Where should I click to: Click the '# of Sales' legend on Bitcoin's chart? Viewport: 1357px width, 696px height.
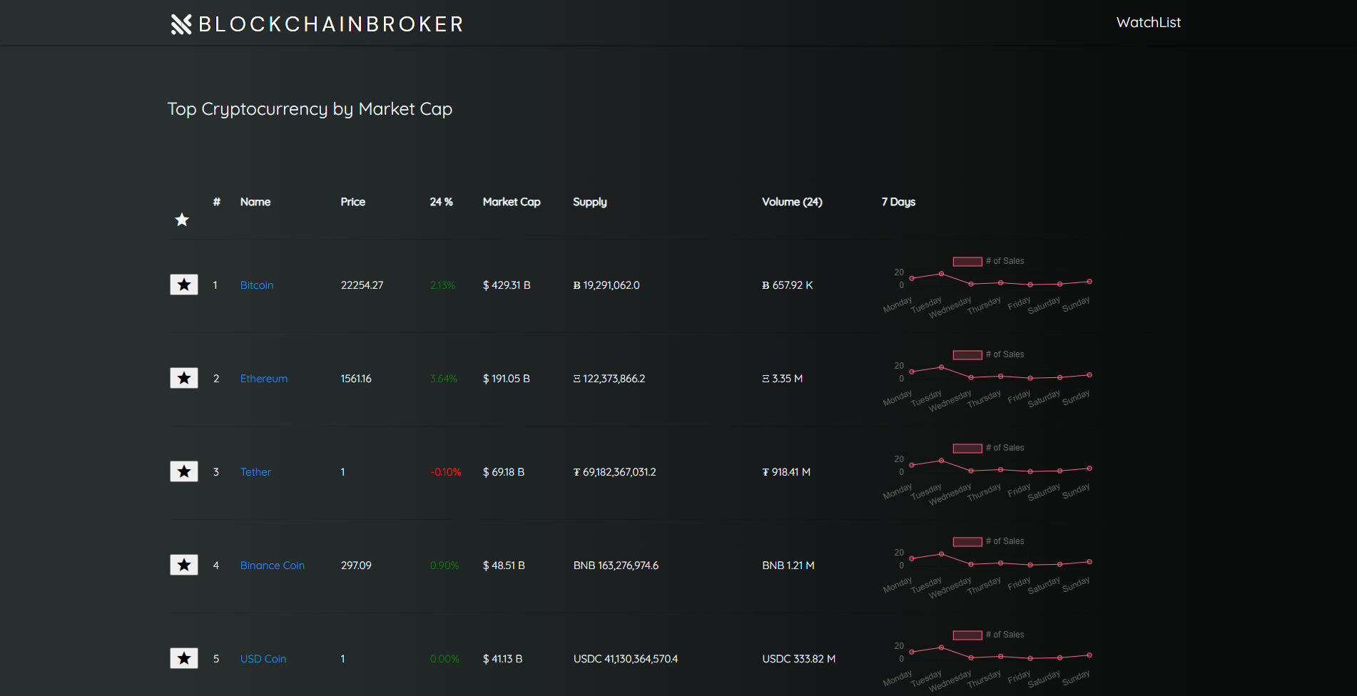(x=1004, y=260)
